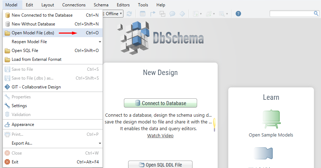Open the Edit menu

click(x=29, y=5)
